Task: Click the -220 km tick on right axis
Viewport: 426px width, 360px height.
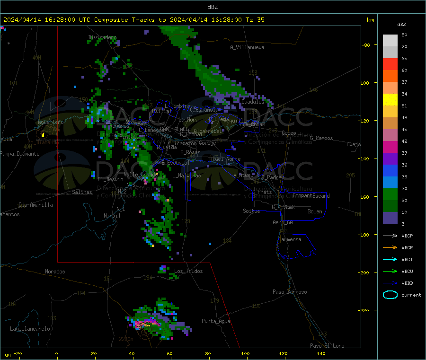Action: 364,310
